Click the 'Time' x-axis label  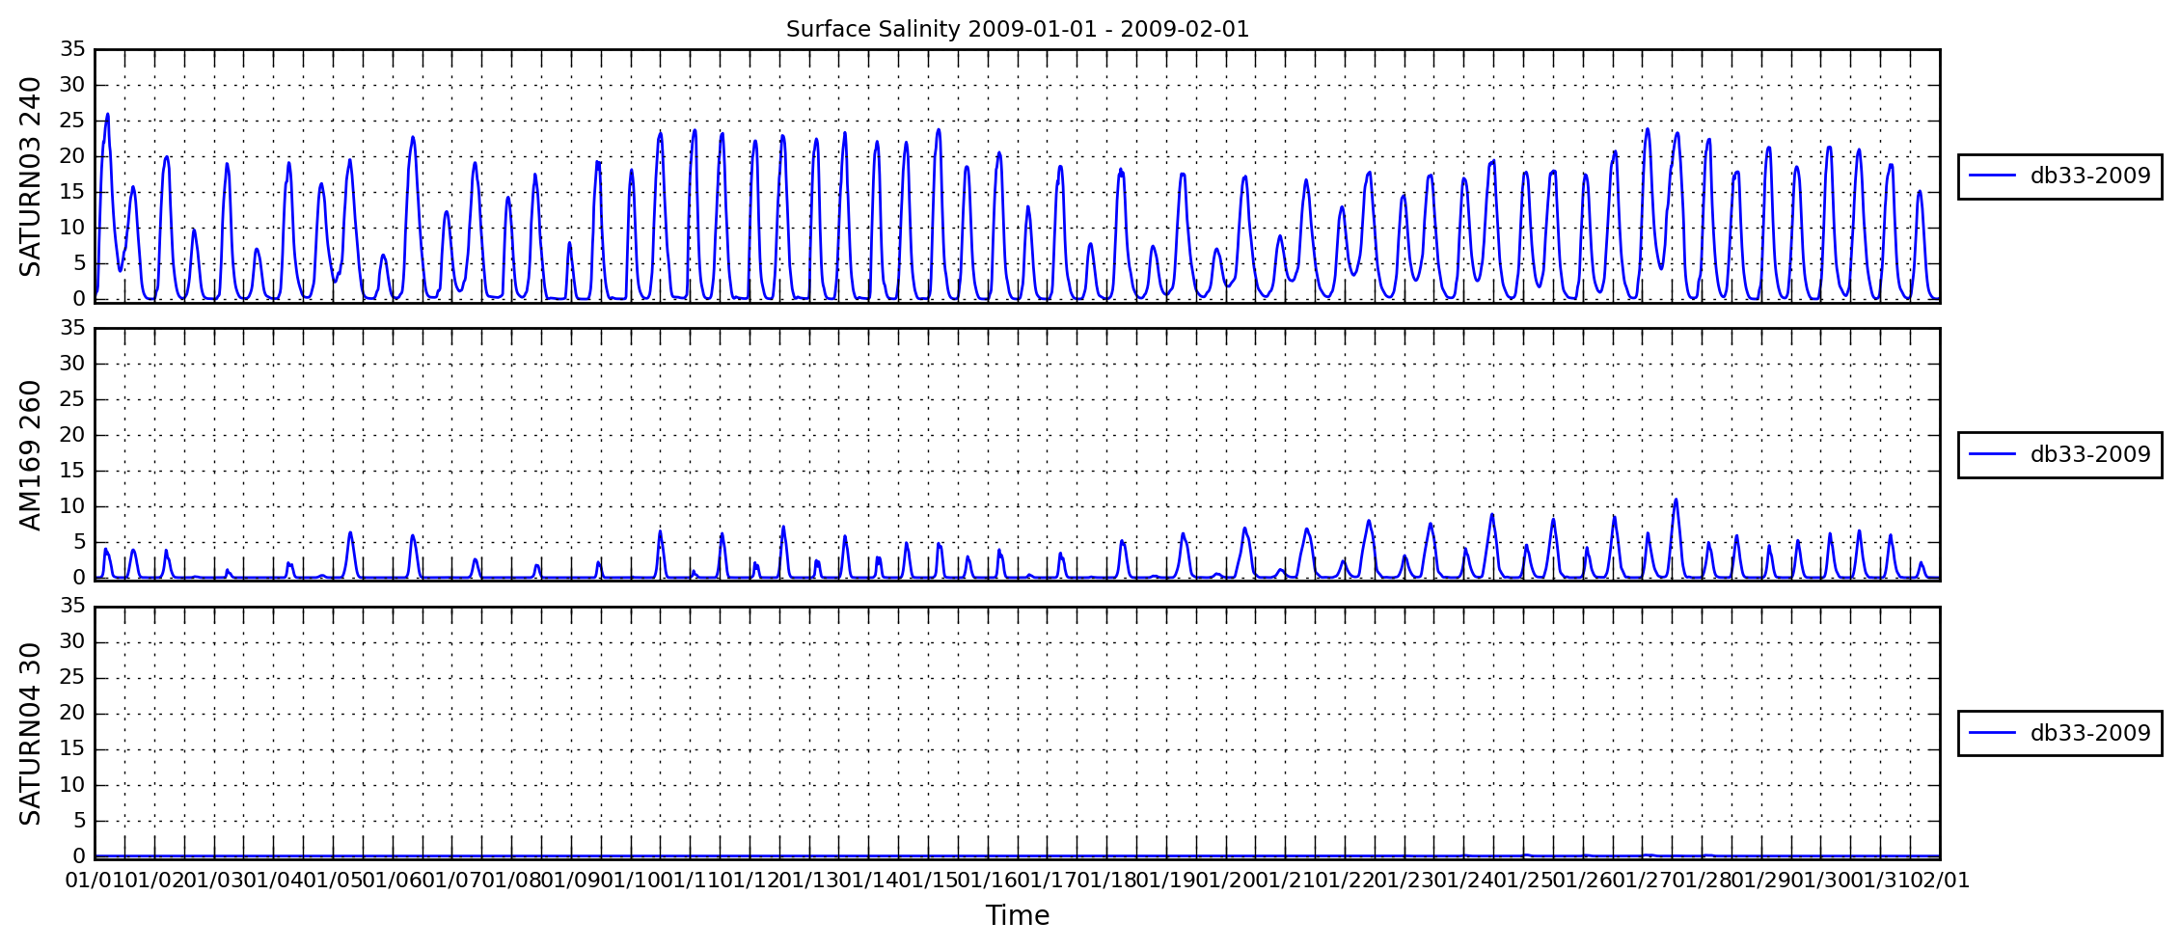pyautogui.click(x=1017, y=915)
